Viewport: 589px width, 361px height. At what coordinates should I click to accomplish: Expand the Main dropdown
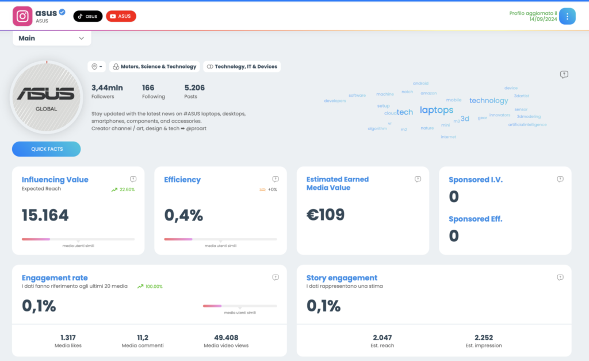point(52,39)
